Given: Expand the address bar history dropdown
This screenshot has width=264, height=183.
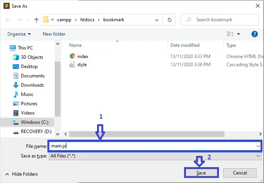Looking at the screenshot, I should 157,20.
